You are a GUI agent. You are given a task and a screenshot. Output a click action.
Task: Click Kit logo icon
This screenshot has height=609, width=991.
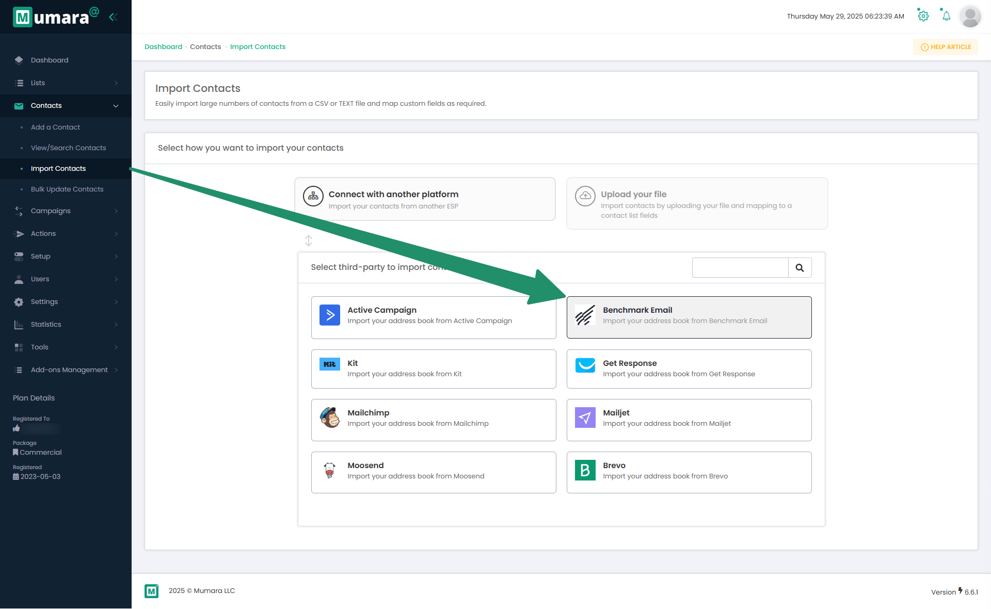point(330,364)
